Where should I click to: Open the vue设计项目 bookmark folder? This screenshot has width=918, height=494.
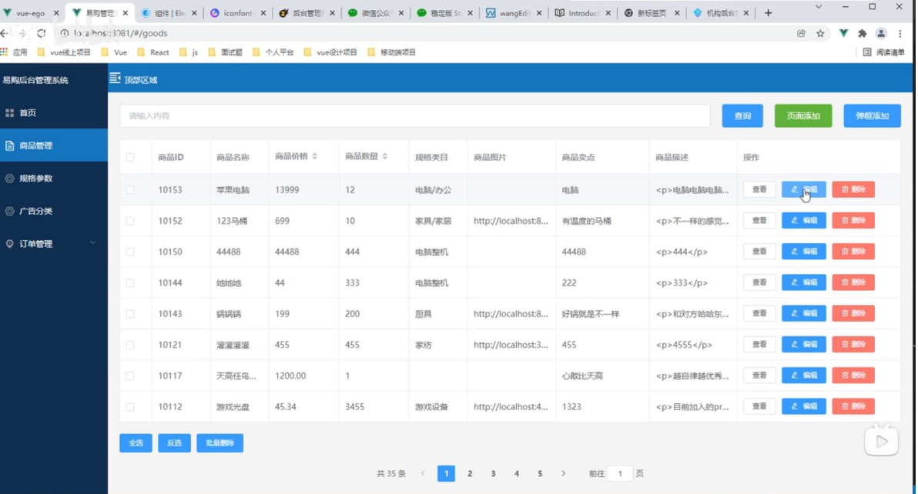331,52
